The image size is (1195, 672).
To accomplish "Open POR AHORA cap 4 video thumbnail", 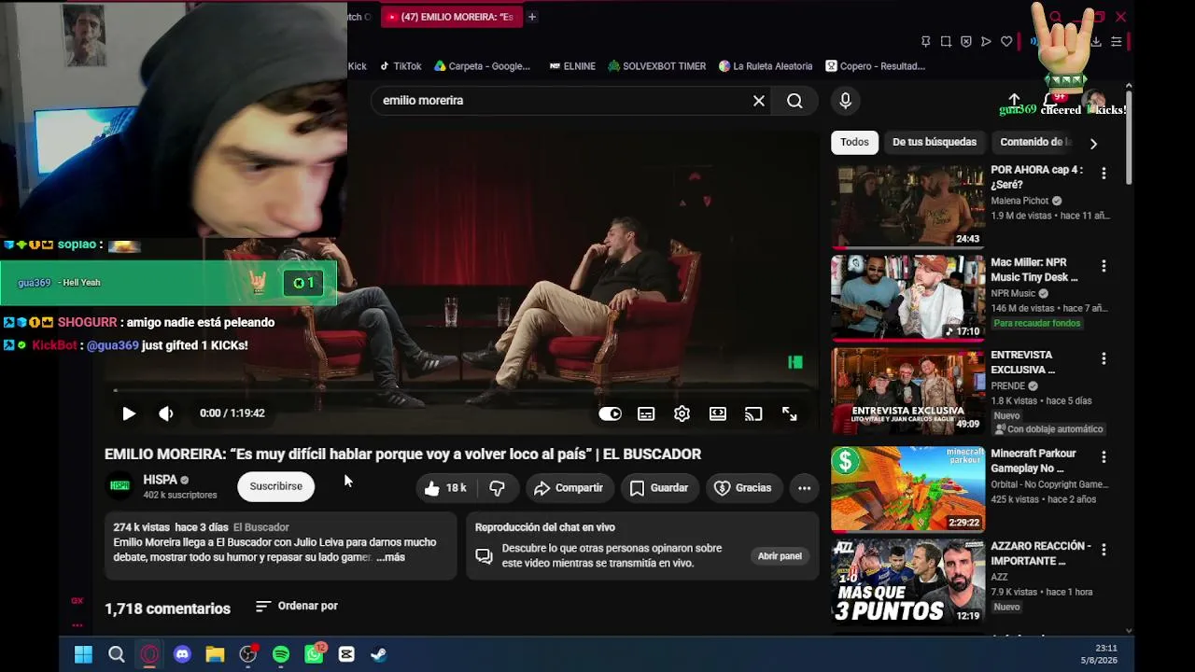I will click(x=907, y=206).
